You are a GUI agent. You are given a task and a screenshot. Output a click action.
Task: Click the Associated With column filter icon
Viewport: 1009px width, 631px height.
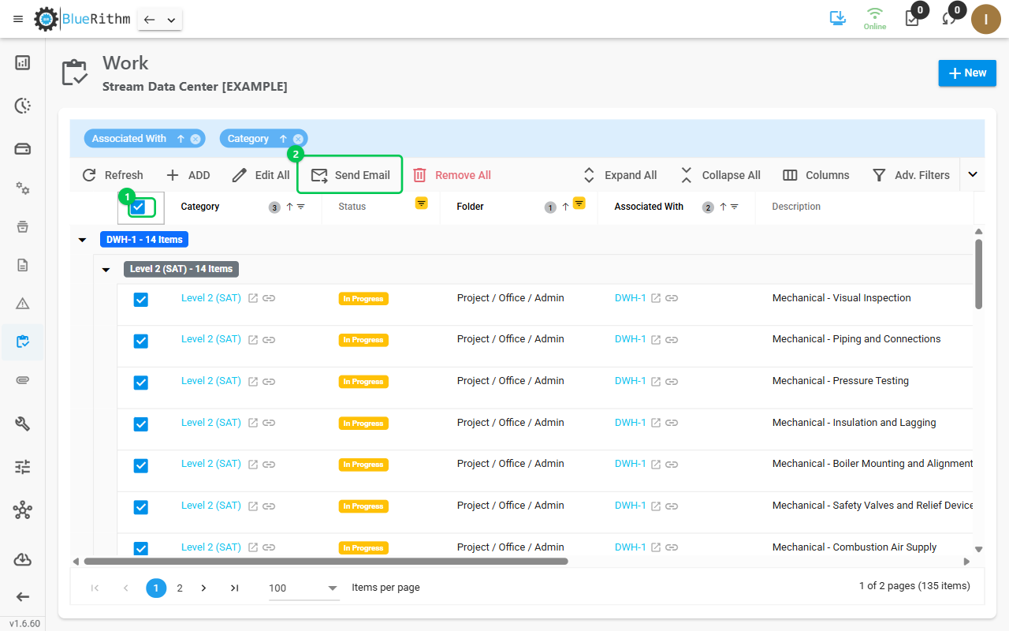[x=735, y=207]
